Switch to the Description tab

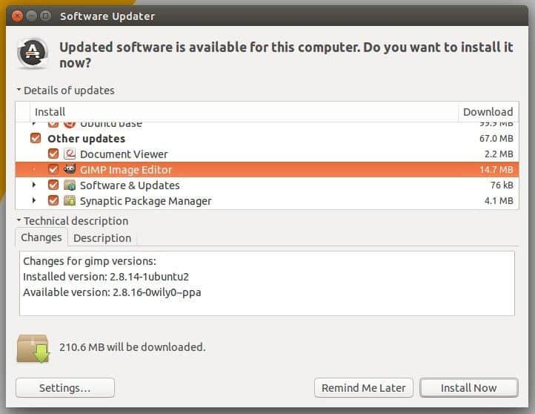(x=102, y=238)
